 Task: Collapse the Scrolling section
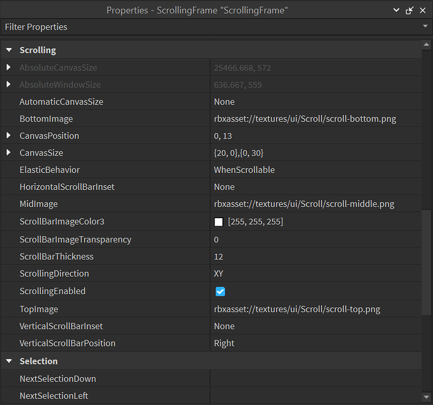pyautogui.click(x=9, y=50)
